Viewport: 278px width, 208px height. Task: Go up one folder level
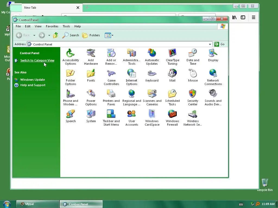point(56,35)
